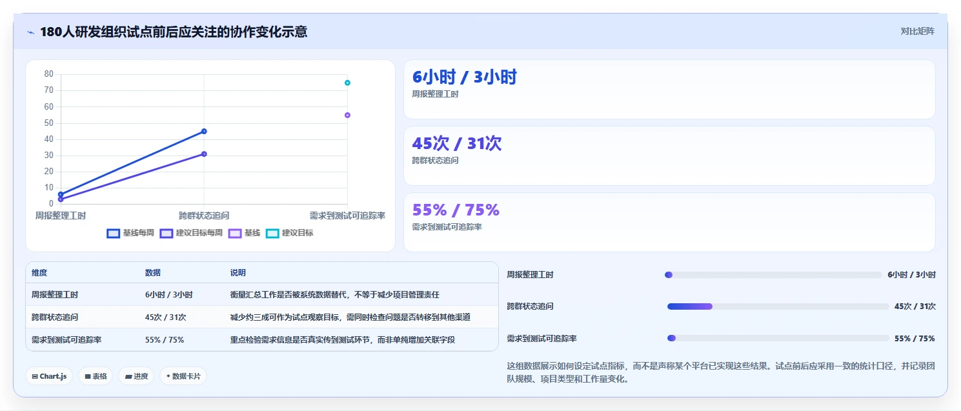Image resolution: width=961 pixels, height=411 pixels.
Task: Click the table cell 45次 / 31次
Action: (x=166, y=317)
